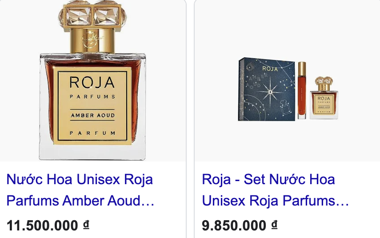The height and width of the screenshot is (238, 380).
Task: Click the đ currency symbol beside 9.850.000
Action: pos(274,224)
